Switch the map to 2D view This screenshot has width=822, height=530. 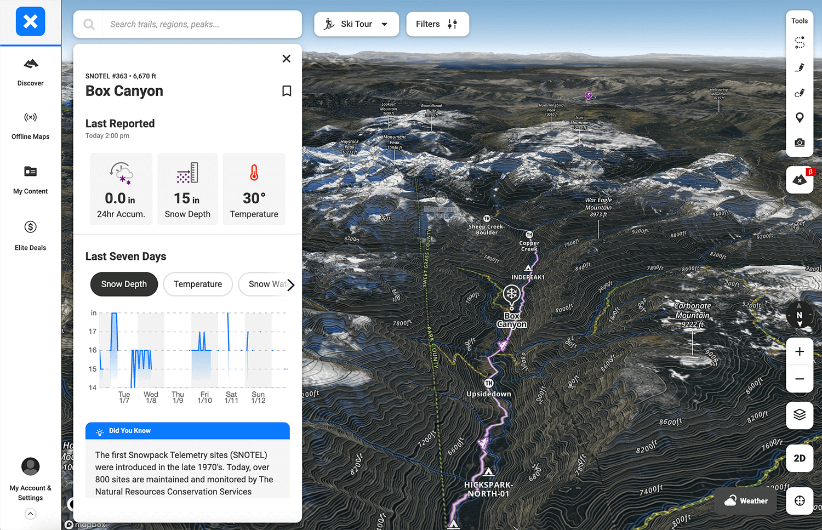(800, 458)
